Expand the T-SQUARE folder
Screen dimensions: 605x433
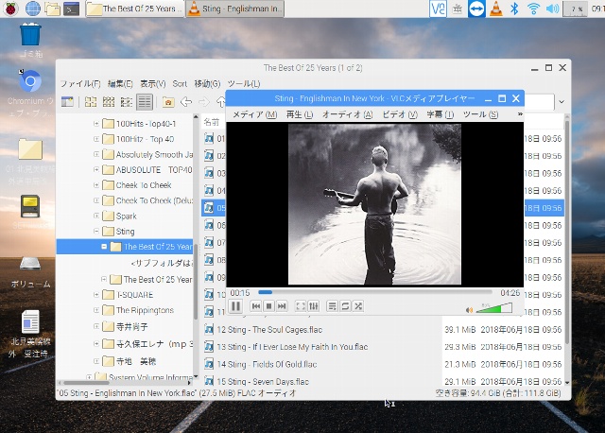tap(96, 295)
